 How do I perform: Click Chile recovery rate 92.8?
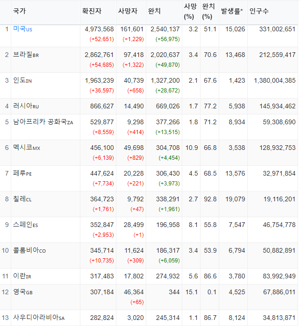pyautogui.click(x=210, y=199)
